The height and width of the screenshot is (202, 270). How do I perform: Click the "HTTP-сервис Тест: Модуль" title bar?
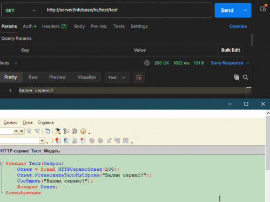(x=132, y=151)
